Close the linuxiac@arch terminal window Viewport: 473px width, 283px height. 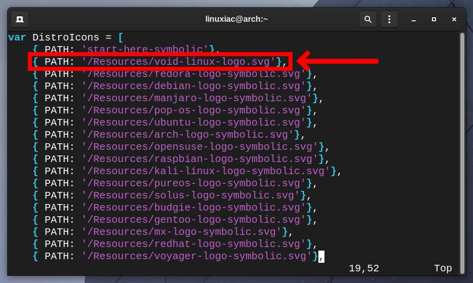[x=454, y=19]
